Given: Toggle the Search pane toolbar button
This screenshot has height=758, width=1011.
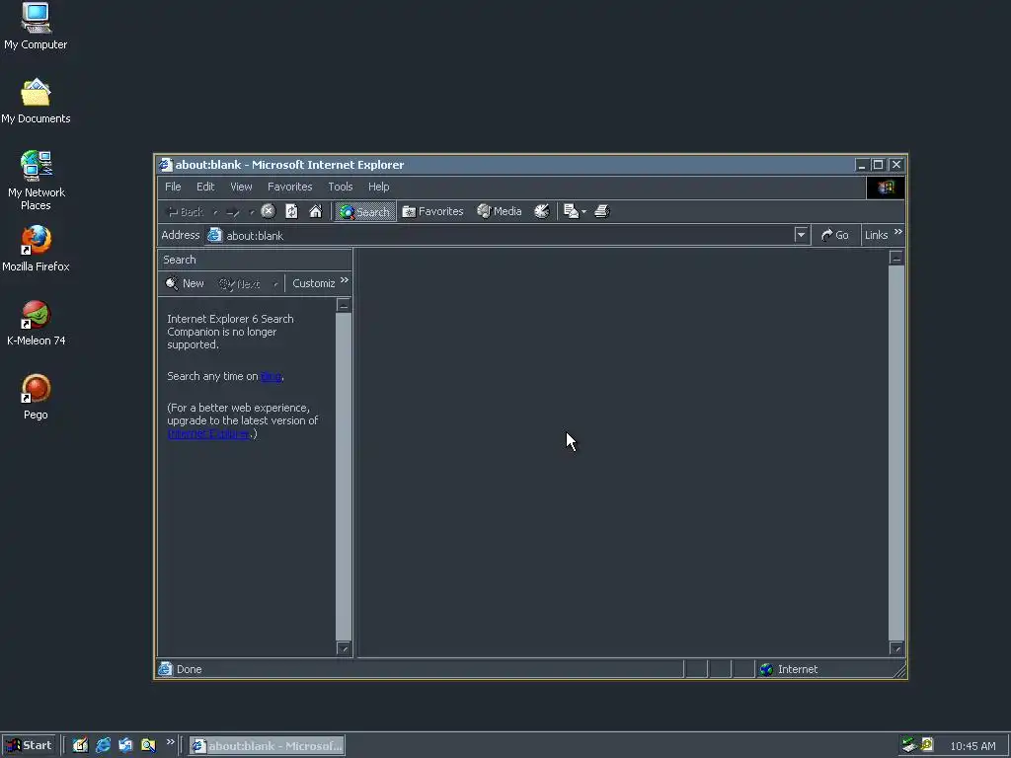Looking at the screenshot, I should 365,211.
